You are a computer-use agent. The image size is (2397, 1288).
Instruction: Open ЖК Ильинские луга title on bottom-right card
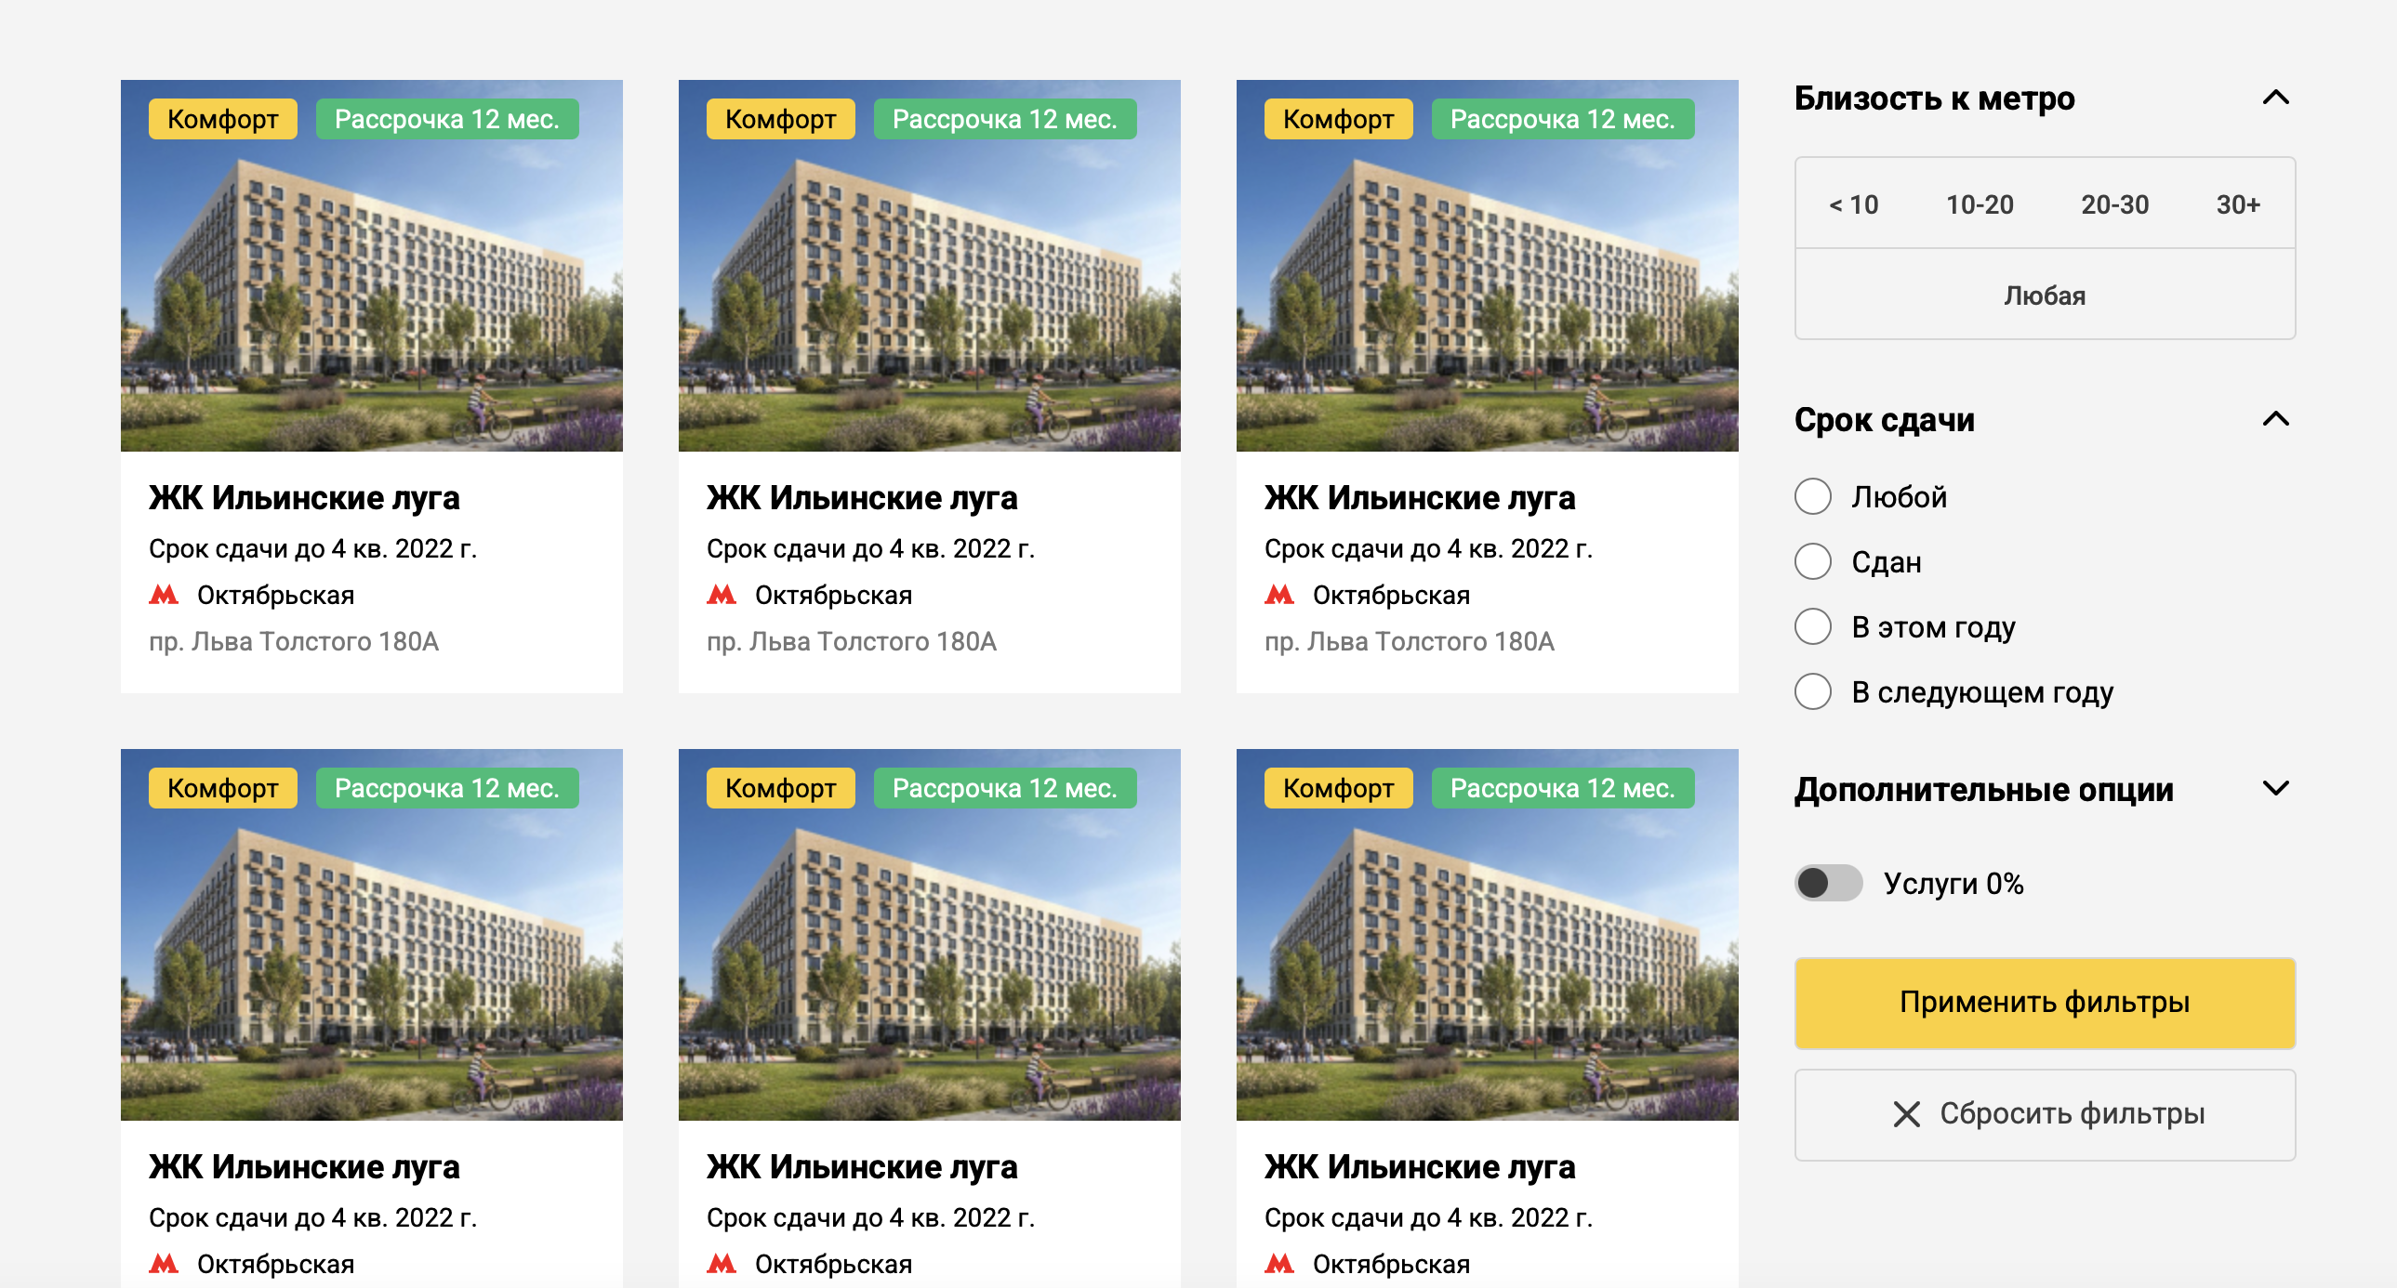[1420, 1166]
